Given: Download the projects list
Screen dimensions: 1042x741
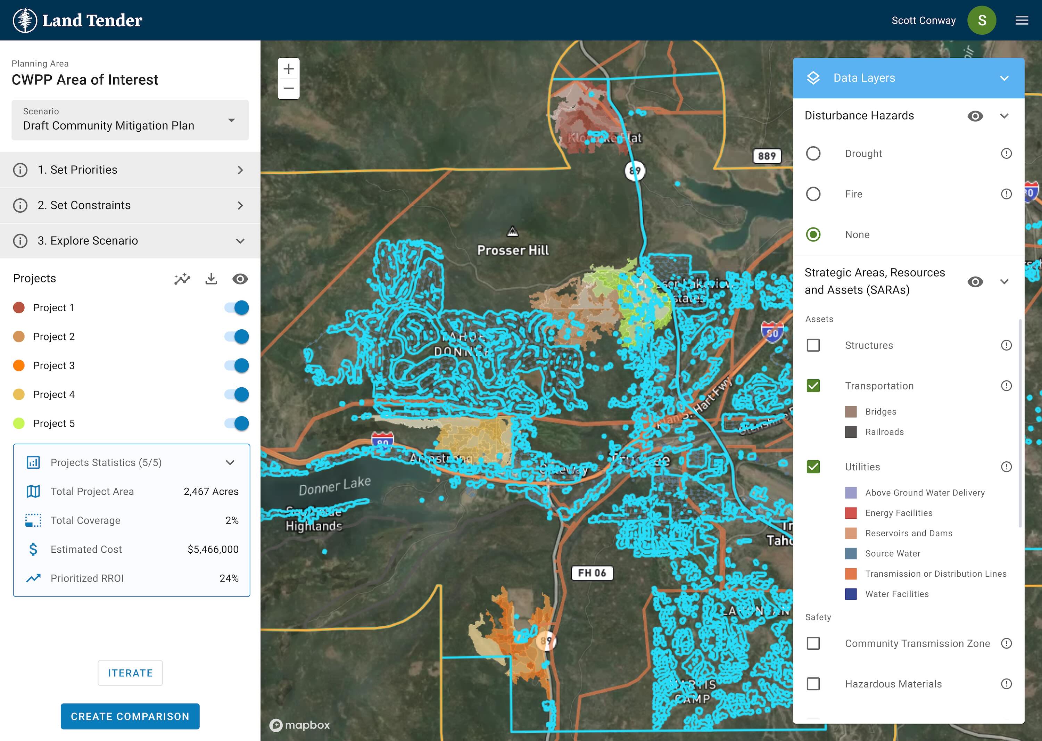Looking at the screenshot, I should [211, 279].
